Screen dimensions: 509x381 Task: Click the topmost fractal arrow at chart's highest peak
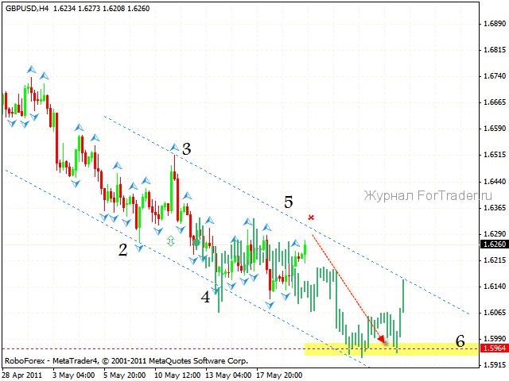[x=31, y=70]
